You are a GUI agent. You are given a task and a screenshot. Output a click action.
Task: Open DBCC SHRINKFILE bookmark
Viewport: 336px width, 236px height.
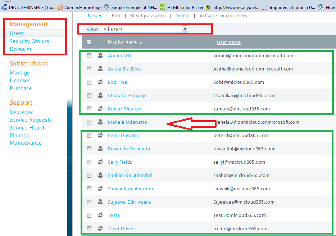[x=28, y=8]
